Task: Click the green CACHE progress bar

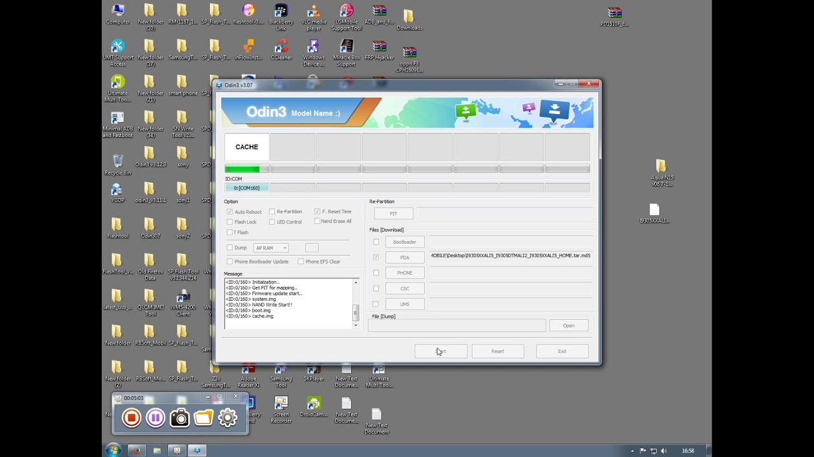Action: tap(247, 169)
